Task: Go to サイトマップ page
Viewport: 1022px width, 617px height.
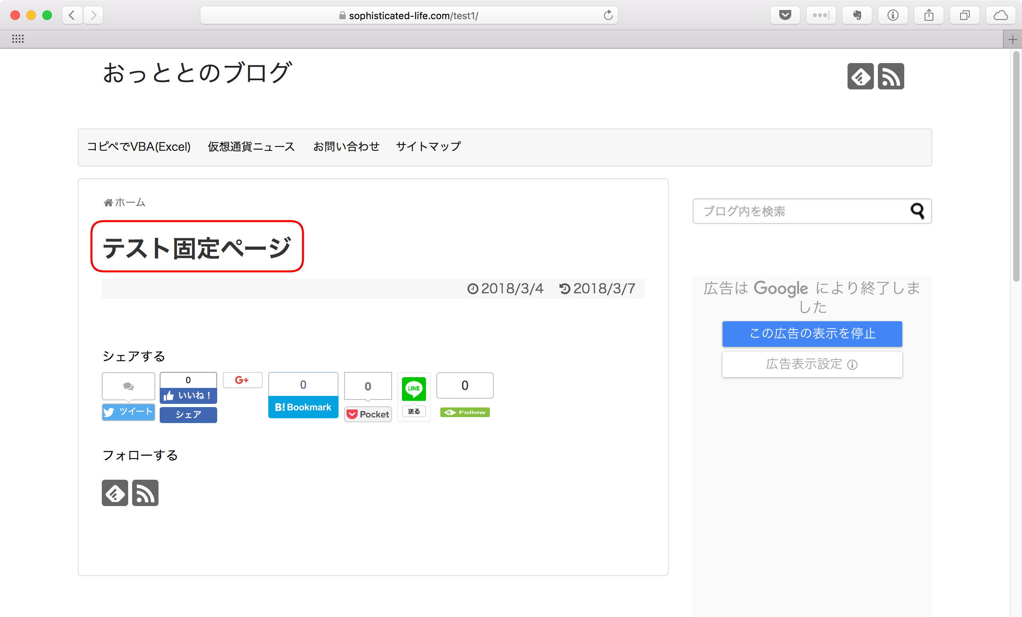Action: (428, 147)
